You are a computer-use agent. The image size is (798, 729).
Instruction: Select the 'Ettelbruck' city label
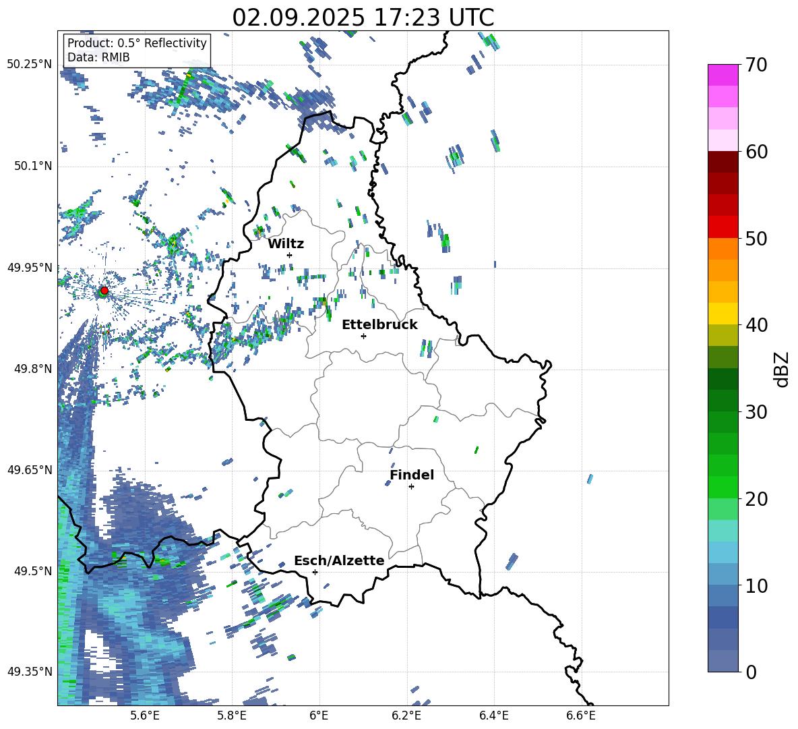pyautogui.click(x=379, y=325)
